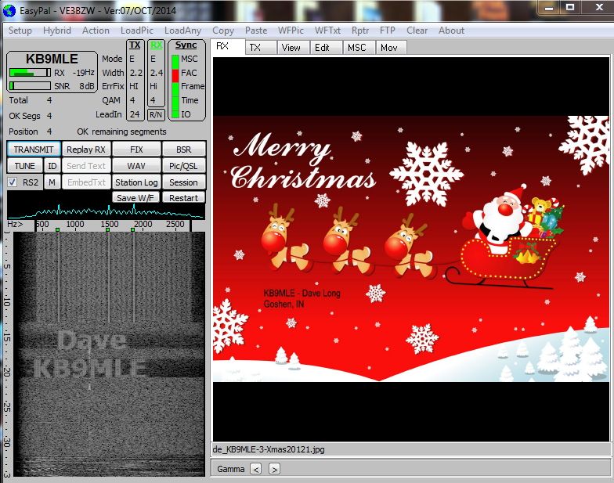This screenshot has width=614, height=483.
Task: Click the RX level meter bar
Action: pos(30,72)
